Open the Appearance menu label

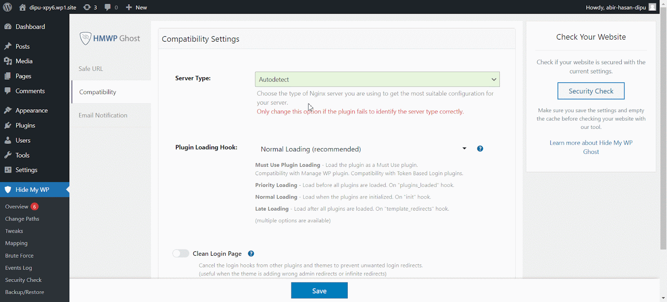coord(32,111)
